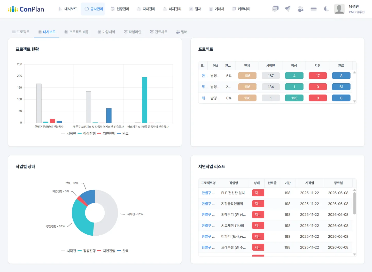Click the blue 61 completed badge
372x272 pixels.
point(341,87)
